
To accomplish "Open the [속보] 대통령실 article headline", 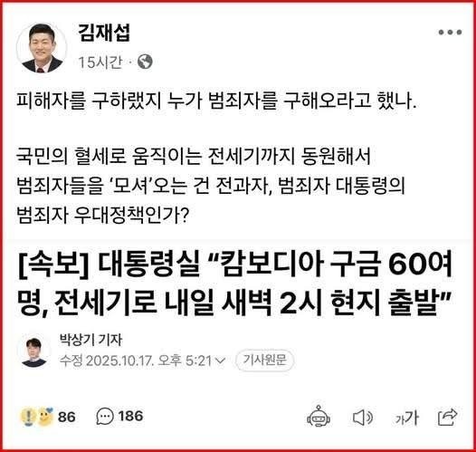I will click(235, 283).
